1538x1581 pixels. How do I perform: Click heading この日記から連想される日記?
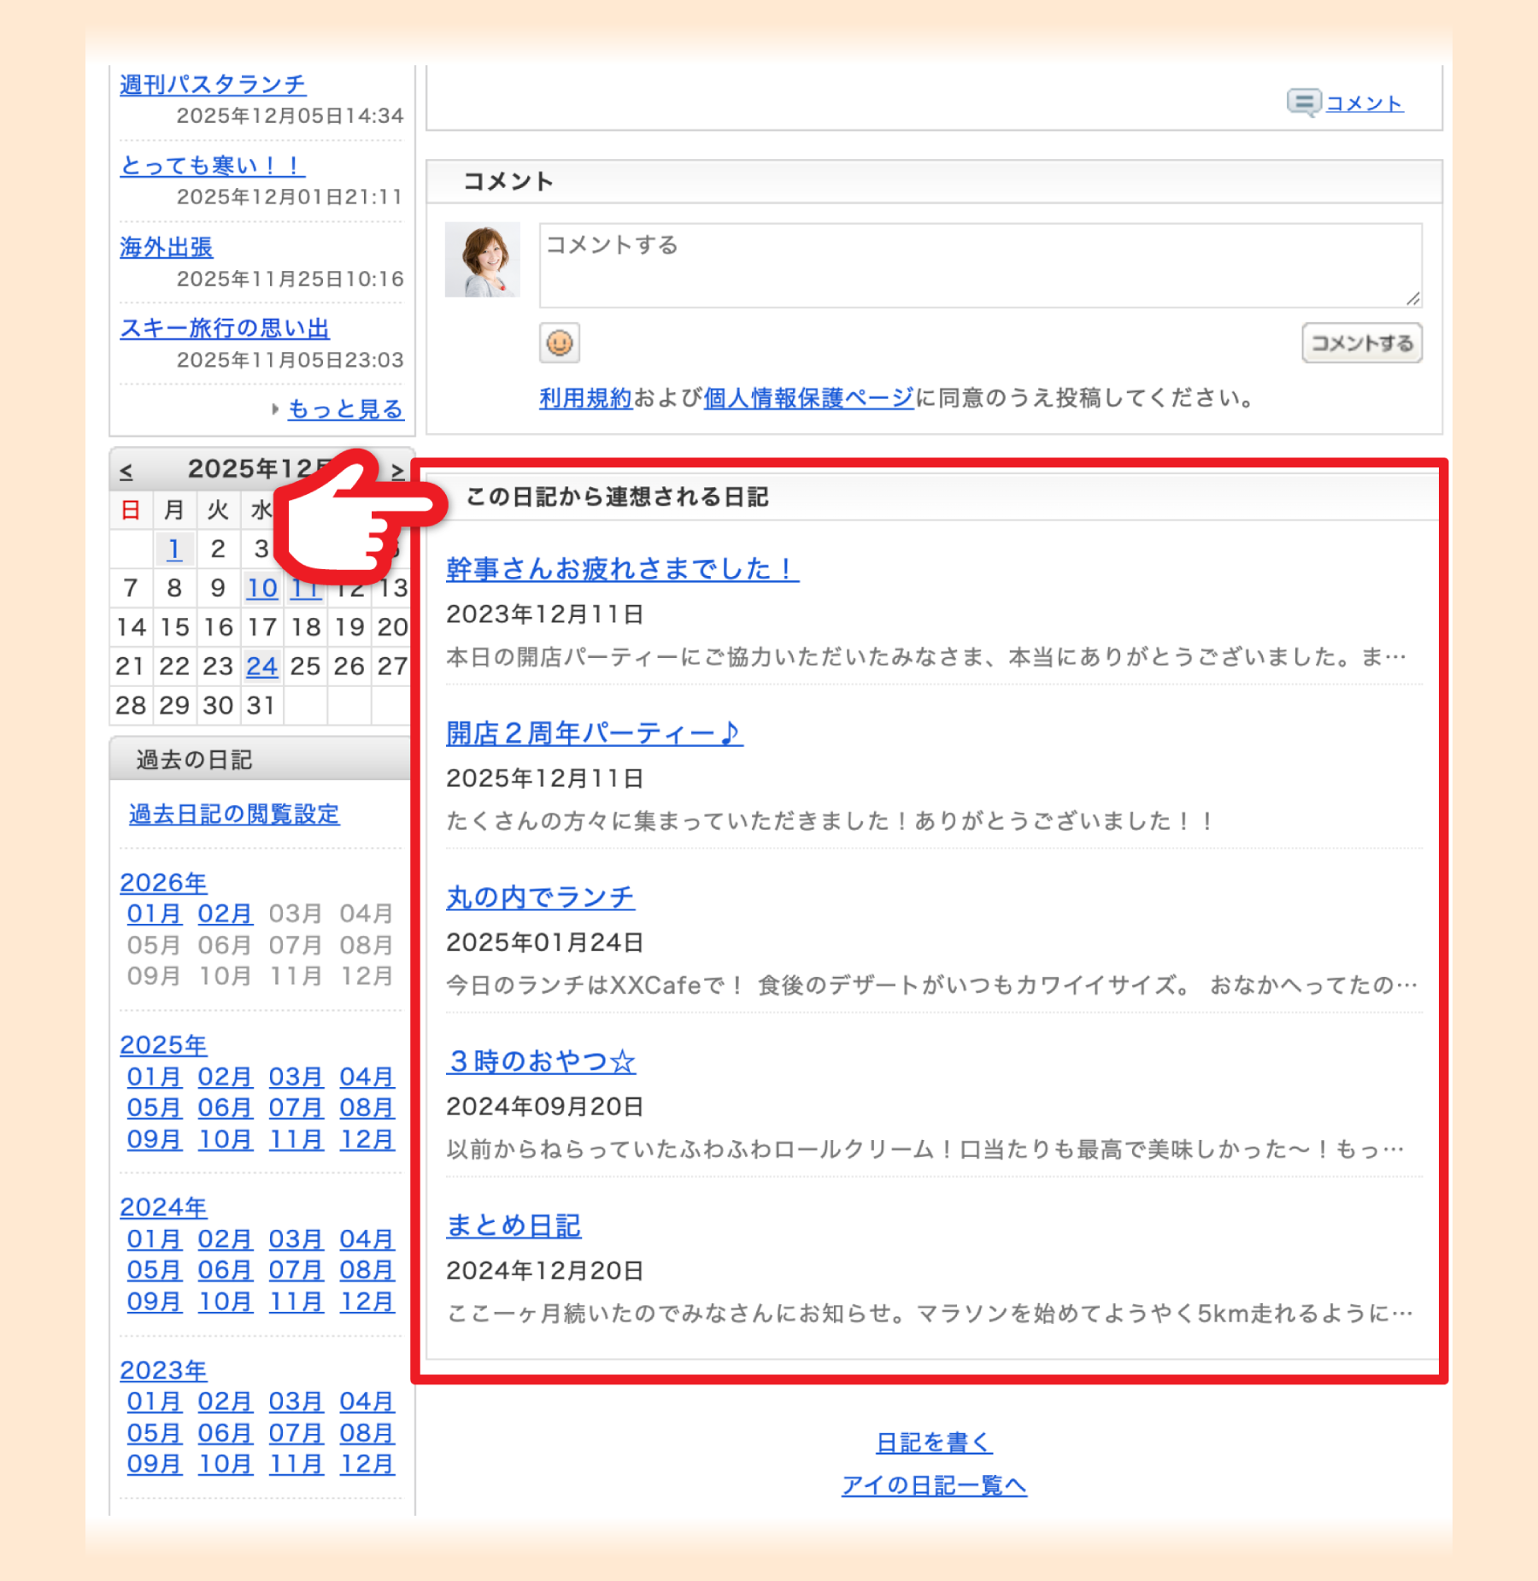coord(618,497)
